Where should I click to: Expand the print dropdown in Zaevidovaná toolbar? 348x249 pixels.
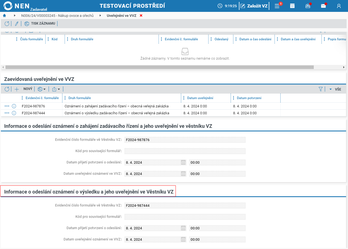click(42, 89)
